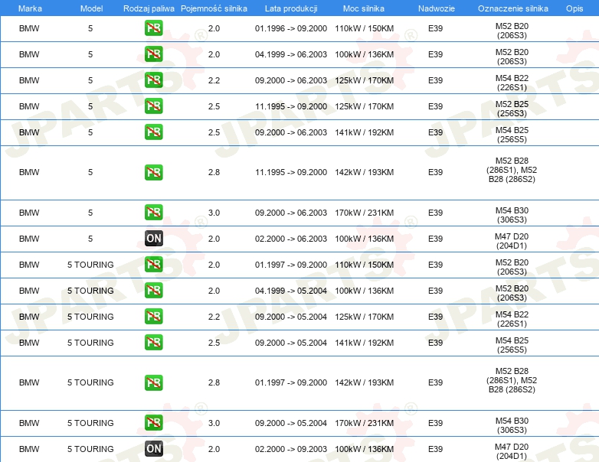This screenshot has height=462, width=599.
Task: Click 141kW / 192KM in the 5 TOURING row
Action: click(364, 342)
